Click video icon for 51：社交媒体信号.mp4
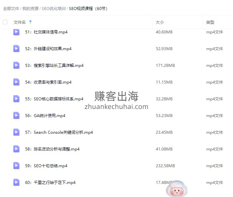The width and height of the screenshot is (233, 197). click(x=16, y=32)
